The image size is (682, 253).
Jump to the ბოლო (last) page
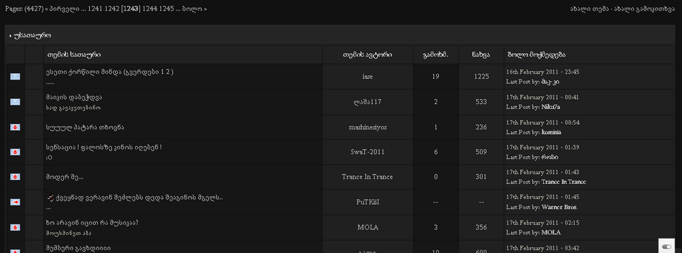point(192,9)
